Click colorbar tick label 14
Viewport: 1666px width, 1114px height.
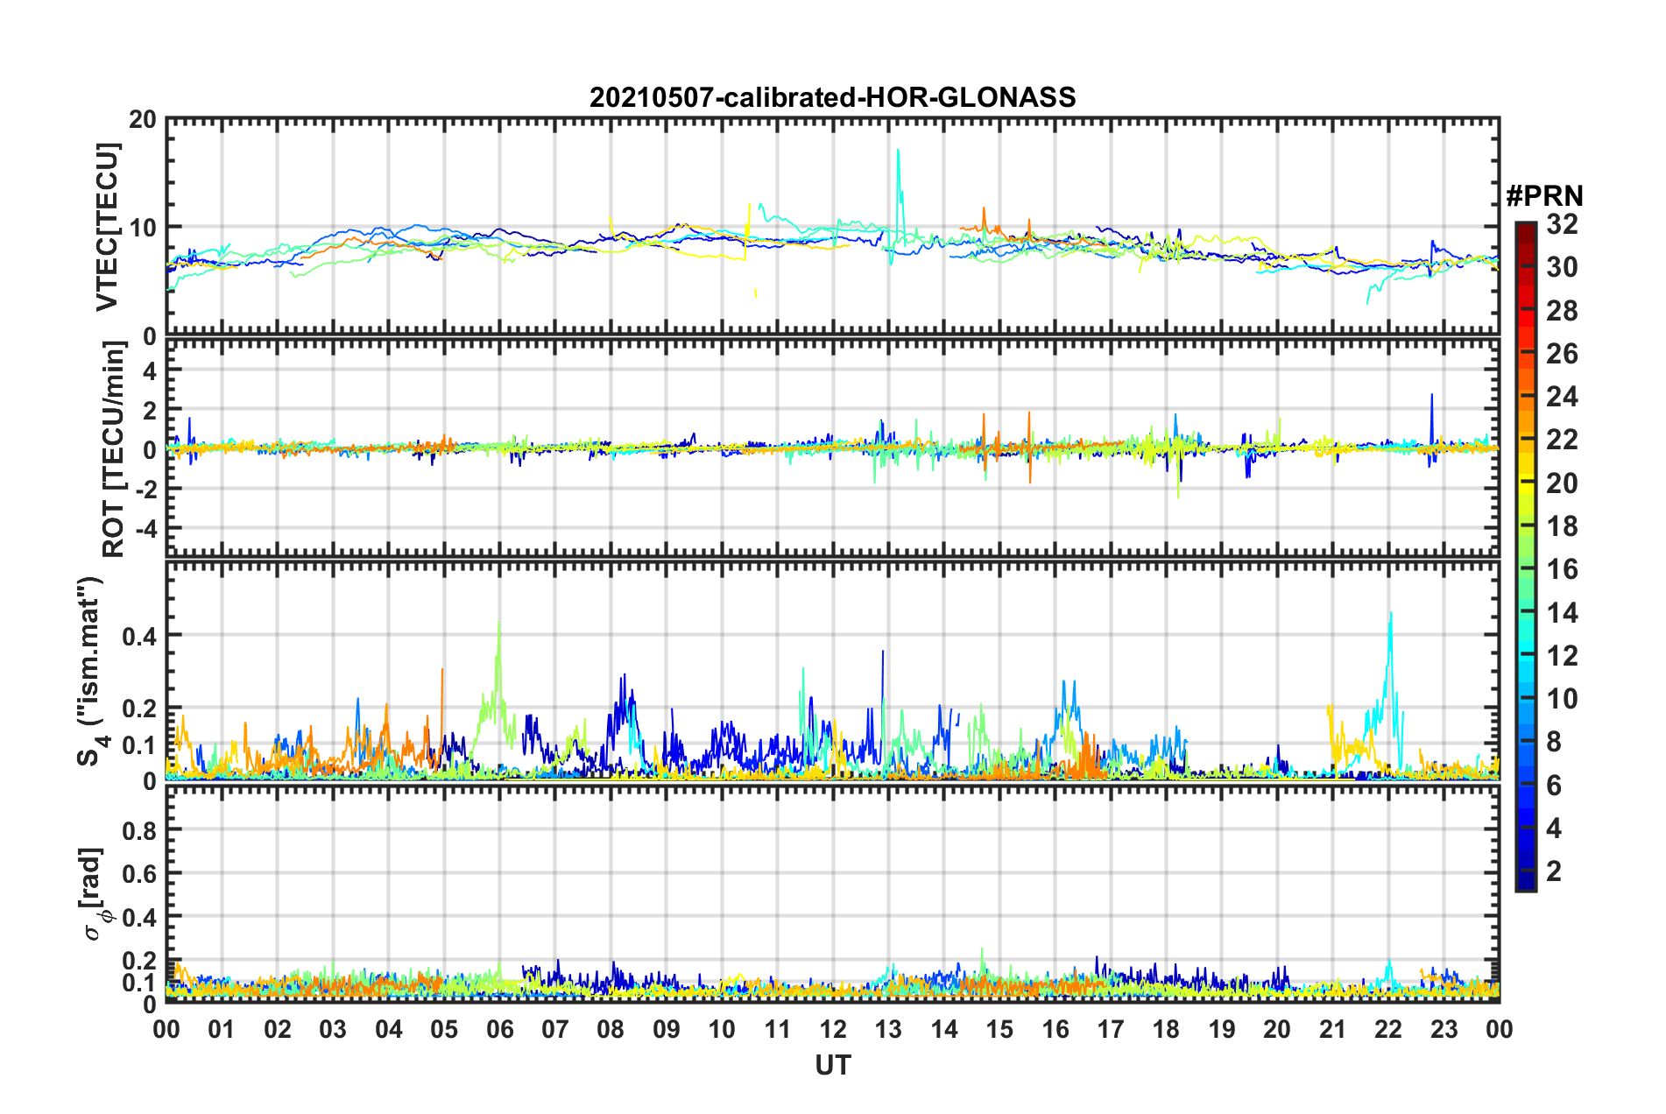(x=1562, y=612)
